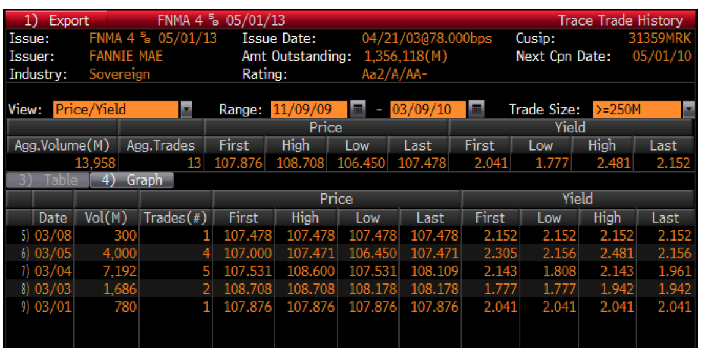The width and height of the screenshot is (707, 355).
Task: Click the volume value 4,000
Action: point(119,253)
